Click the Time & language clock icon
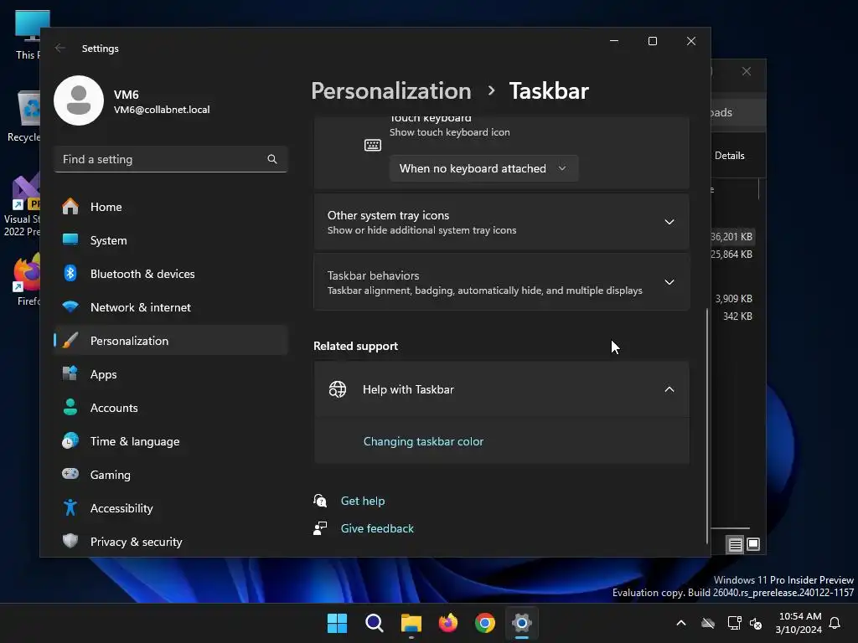The image size is (858, 643). [x=70, y=440]
